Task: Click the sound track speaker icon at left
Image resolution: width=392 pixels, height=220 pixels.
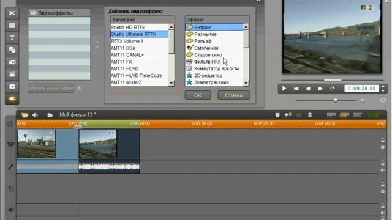Action: coord(11,210)
